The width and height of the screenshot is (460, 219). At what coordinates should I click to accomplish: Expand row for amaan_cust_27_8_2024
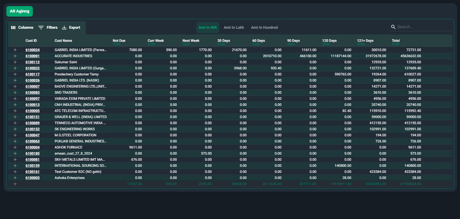(15, 153)
